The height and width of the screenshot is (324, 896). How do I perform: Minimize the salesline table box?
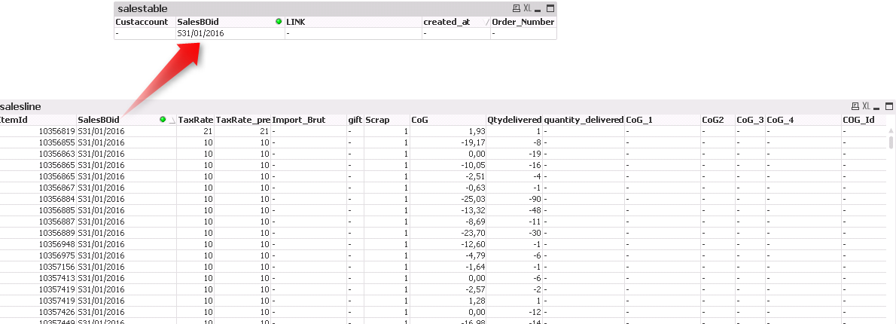coord(876,107)
